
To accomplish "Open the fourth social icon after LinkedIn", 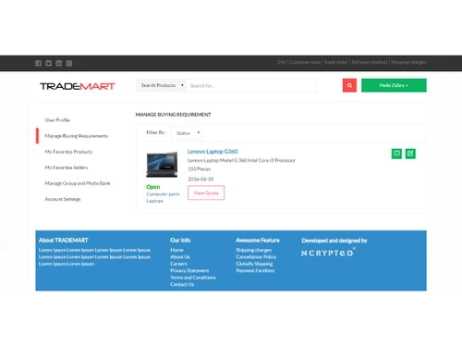I will [69, 63].
